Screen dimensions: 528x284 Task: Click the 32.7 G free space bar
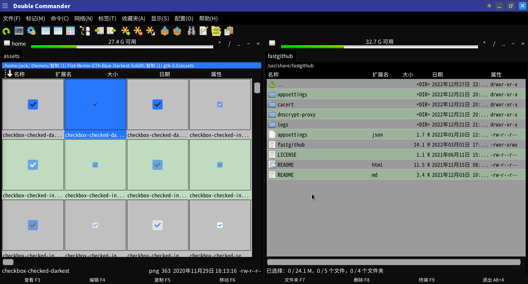pyautogui.click(x=379, y=46)
